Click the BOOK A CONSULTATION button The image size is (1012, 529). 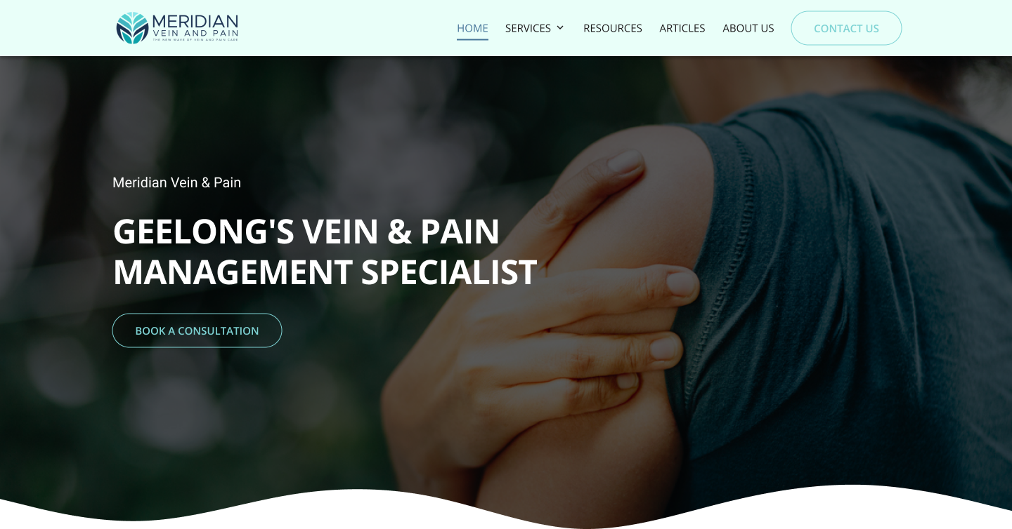pos(197,330)
